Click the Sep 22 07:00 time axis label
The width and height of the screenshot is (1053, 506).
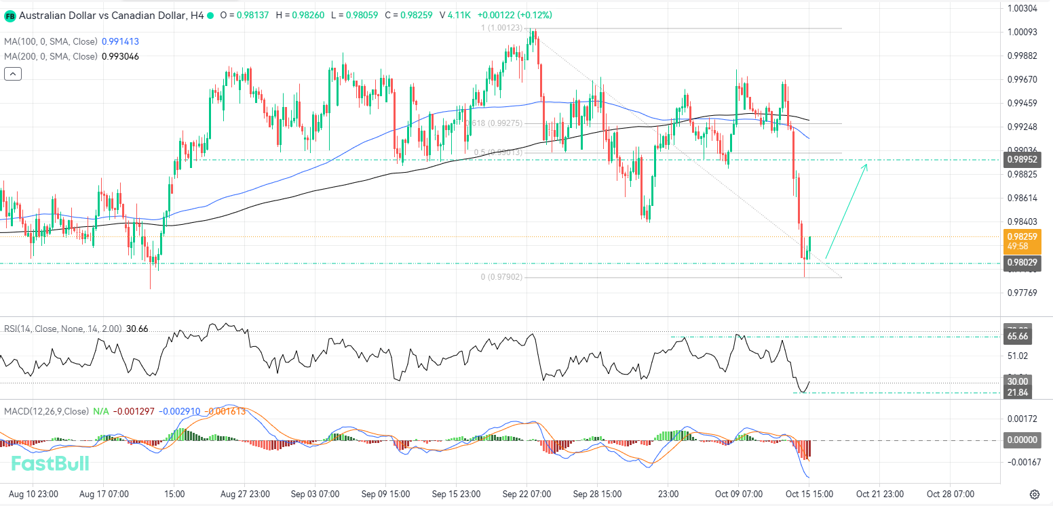(x=526, y=494)
